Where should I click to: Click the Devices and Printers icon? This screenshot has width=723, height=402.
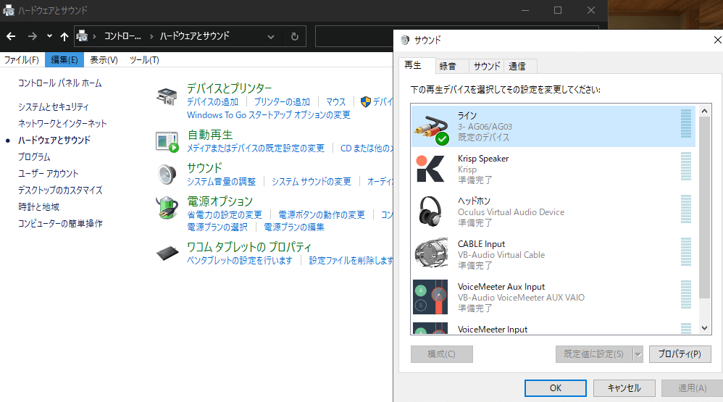pos(167,96)
